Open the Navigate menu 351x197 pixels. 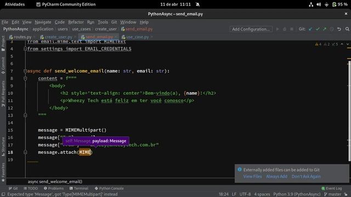coord(43,22)
